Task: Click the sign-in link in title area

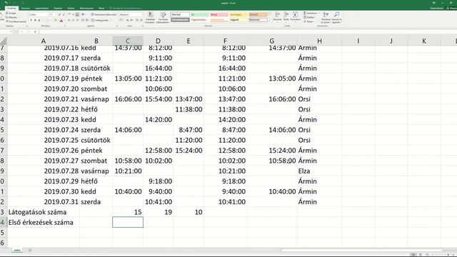Action: tap(436, 8)
